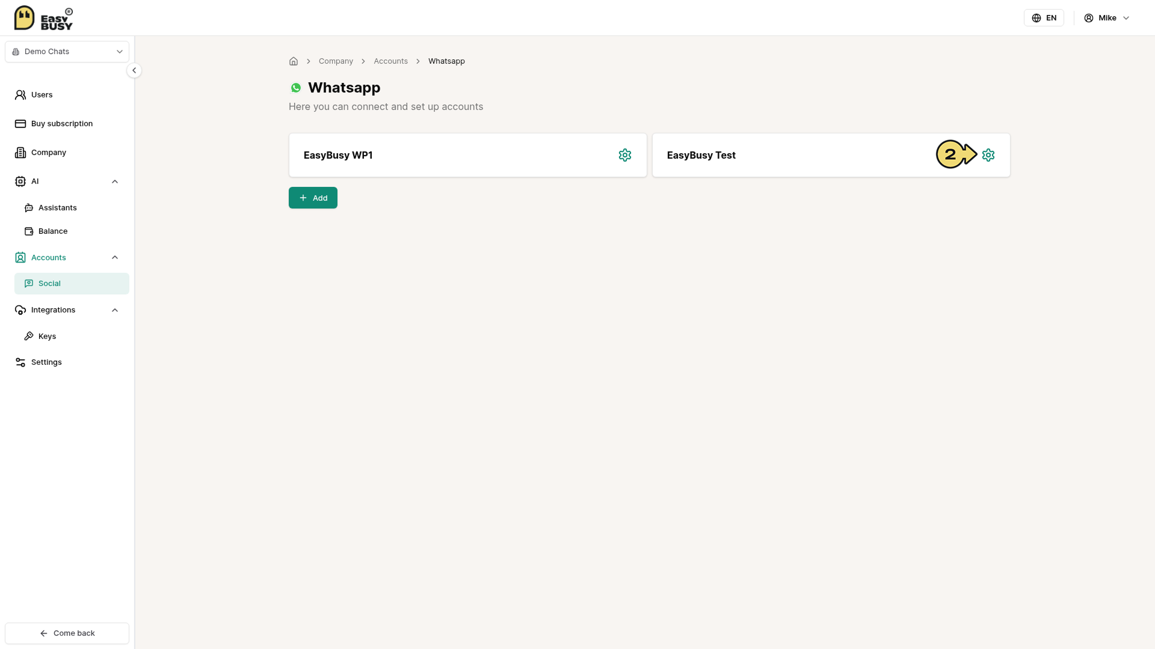
Task: Add a new Whatsapp account
Action: point(313,198)
